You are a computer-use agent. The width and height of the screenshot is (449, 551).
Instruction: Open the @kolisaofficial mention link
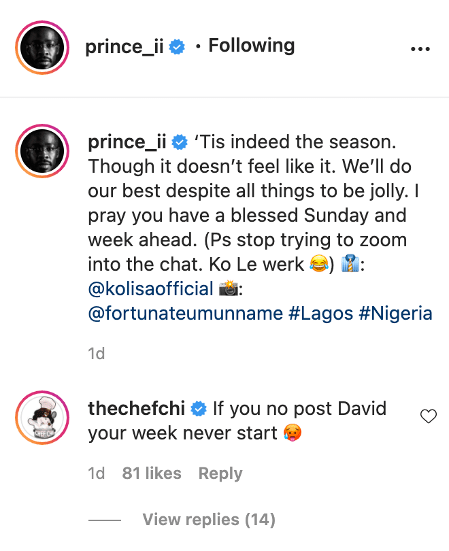(x=151, y=288)
